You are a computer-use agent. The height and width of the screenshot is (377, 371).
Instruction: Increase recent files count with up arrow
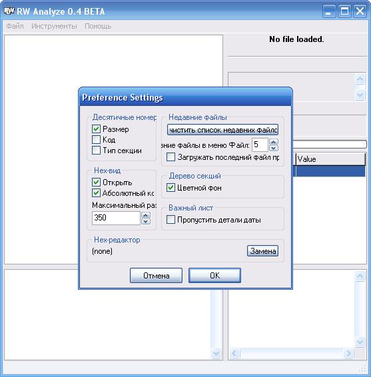click(x=274, y=142)
